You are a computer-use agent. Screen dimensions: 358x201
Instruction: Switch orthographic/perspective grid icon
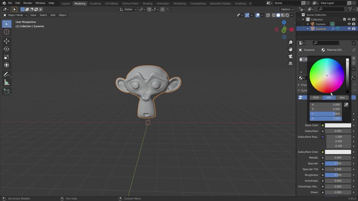coord(291,63)
